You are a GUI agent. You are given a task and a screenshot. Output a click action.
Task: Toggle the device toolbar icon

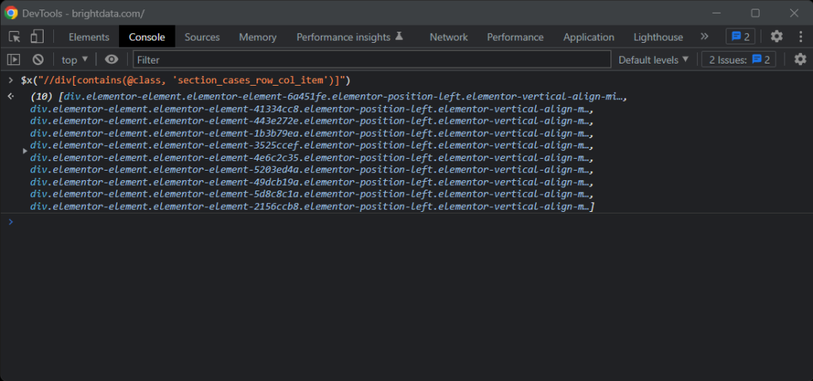[37, 37]
